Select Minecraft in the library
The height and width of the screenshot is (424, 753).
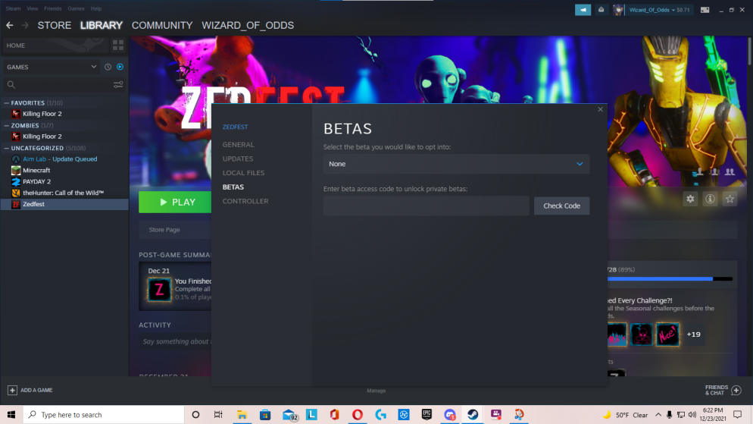click(x=64, y=170)
